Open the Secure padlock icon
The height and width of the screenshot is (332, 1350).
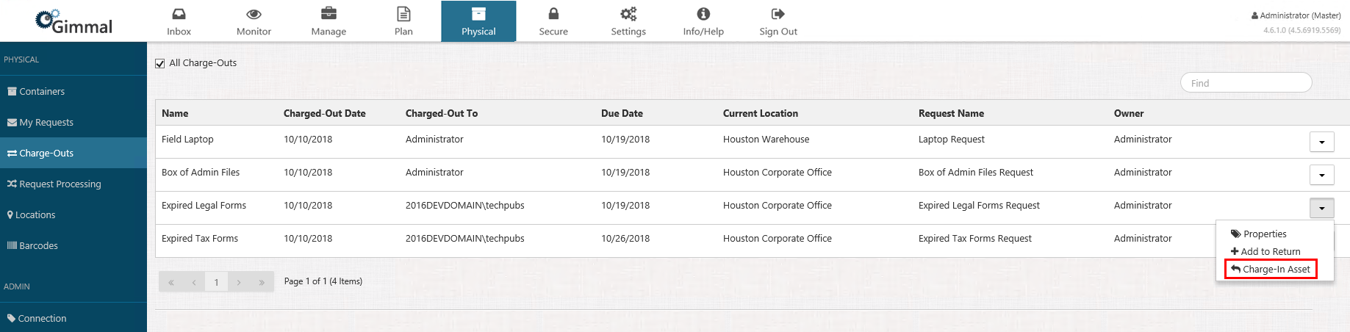coord(553,15)
